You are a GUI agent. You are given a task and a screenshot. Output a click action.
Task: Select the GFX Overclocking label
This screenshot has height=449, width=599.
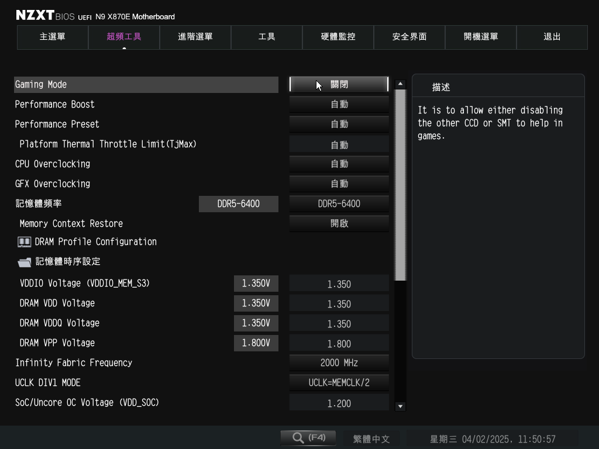coord(53,184)
